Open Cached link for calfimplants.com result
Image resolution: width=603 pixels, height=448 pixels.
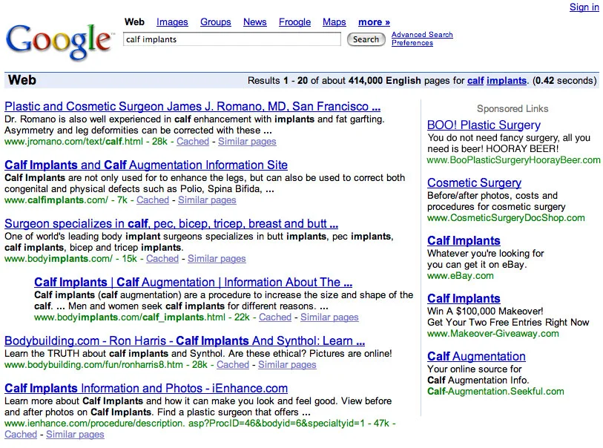pyautogui.click(x=153, y=200)
